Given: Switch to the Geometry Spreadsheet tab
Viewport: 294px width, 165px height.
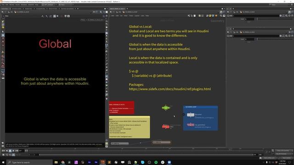Looking at the screenshot, I should 68,9.
